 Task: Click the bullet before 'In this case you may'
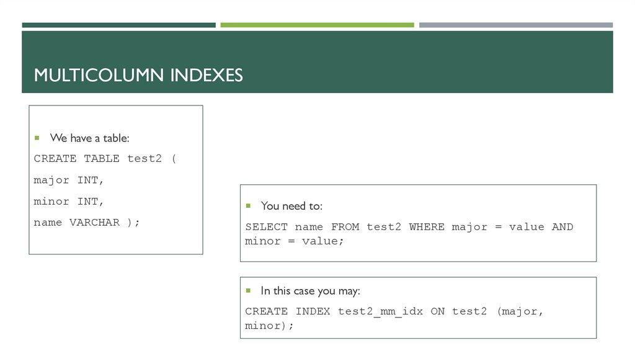[247, 290]
